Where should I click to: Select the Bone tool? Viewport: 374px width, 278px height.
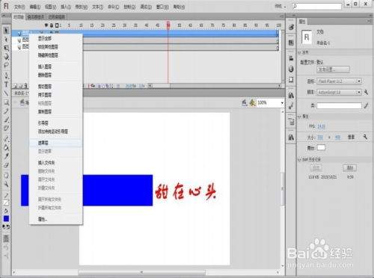tap(6, 139)
